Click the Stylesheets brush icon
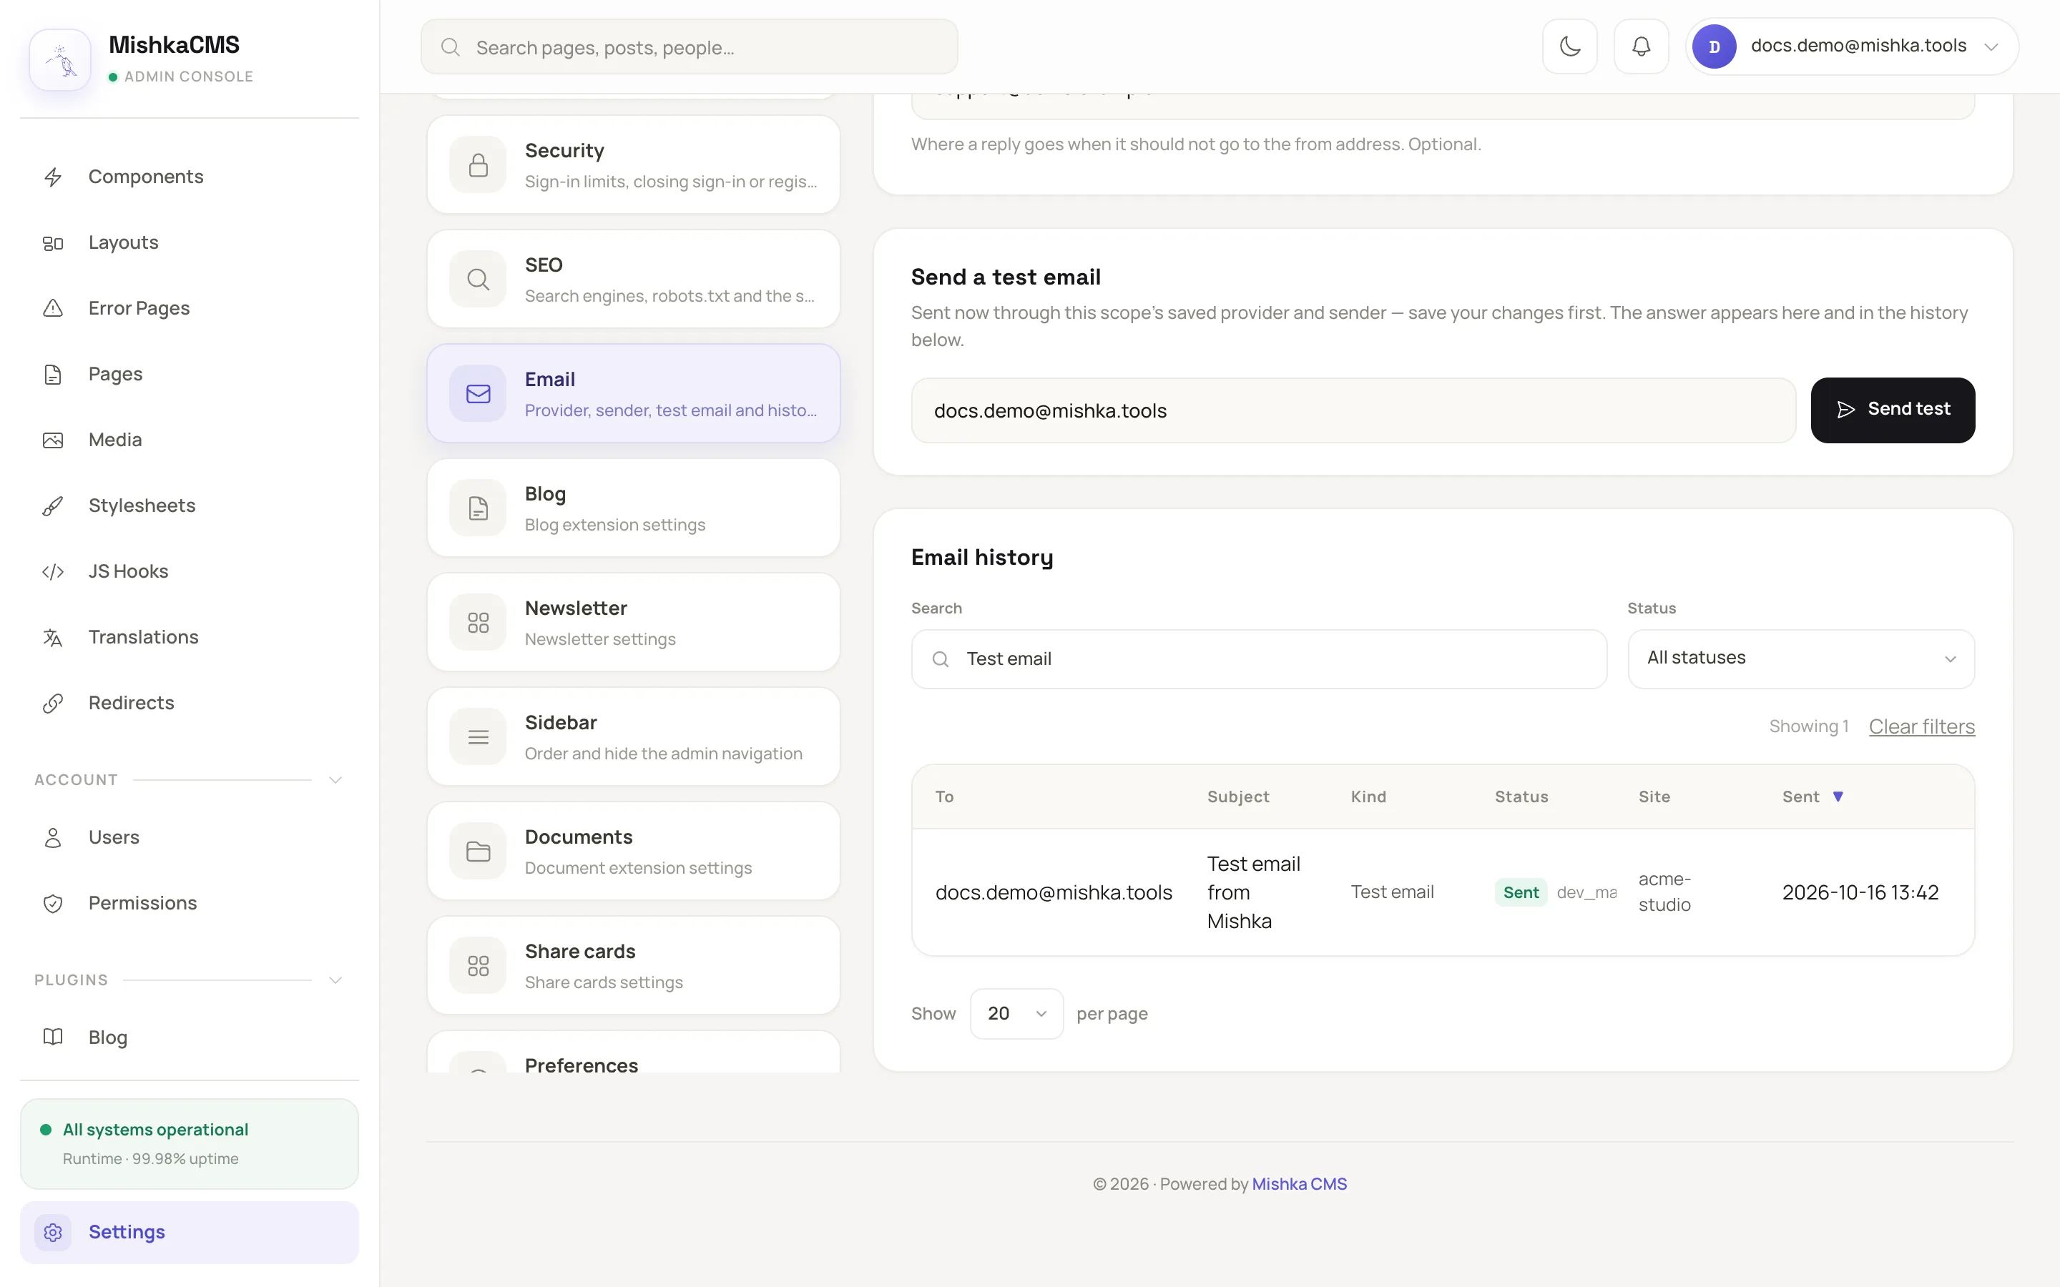2060x1287 pixels. (x=53, y=506)
